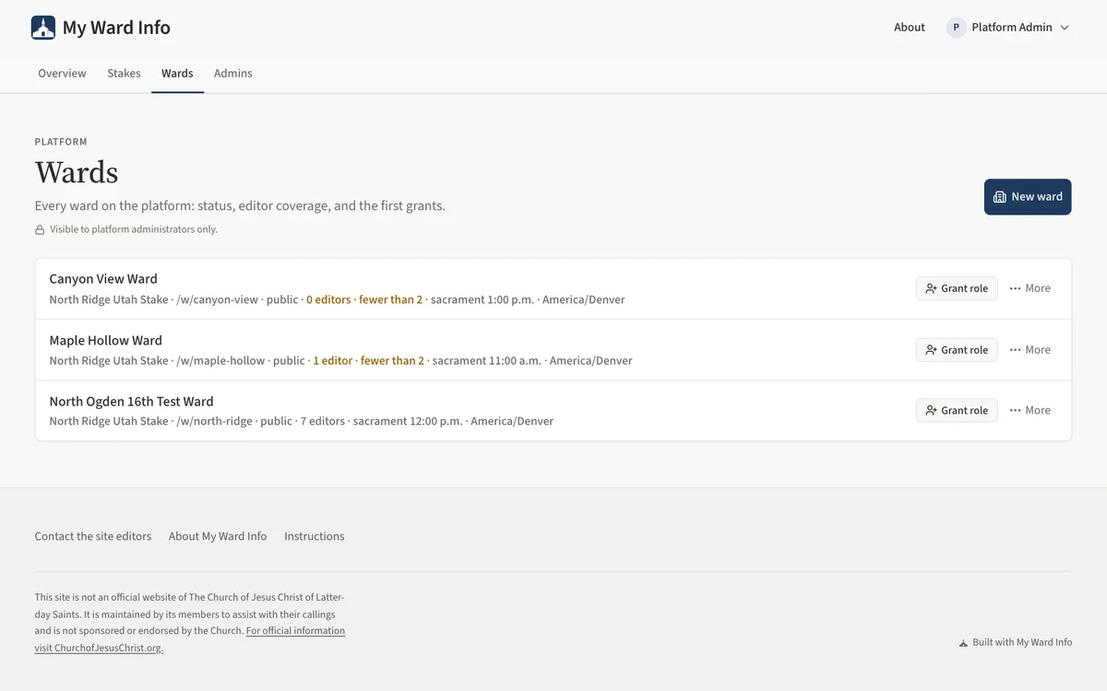
Task: Click the Built with My Ward Info link
Action: (1016, 643)
